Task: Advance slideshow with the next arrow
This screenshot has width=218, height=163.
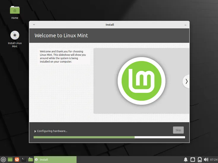Action: 186,81
